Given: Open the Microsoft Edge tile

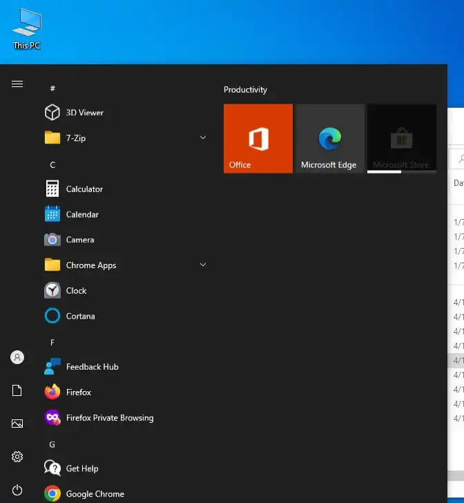Looking at the screenshot, I should (330, 139).
